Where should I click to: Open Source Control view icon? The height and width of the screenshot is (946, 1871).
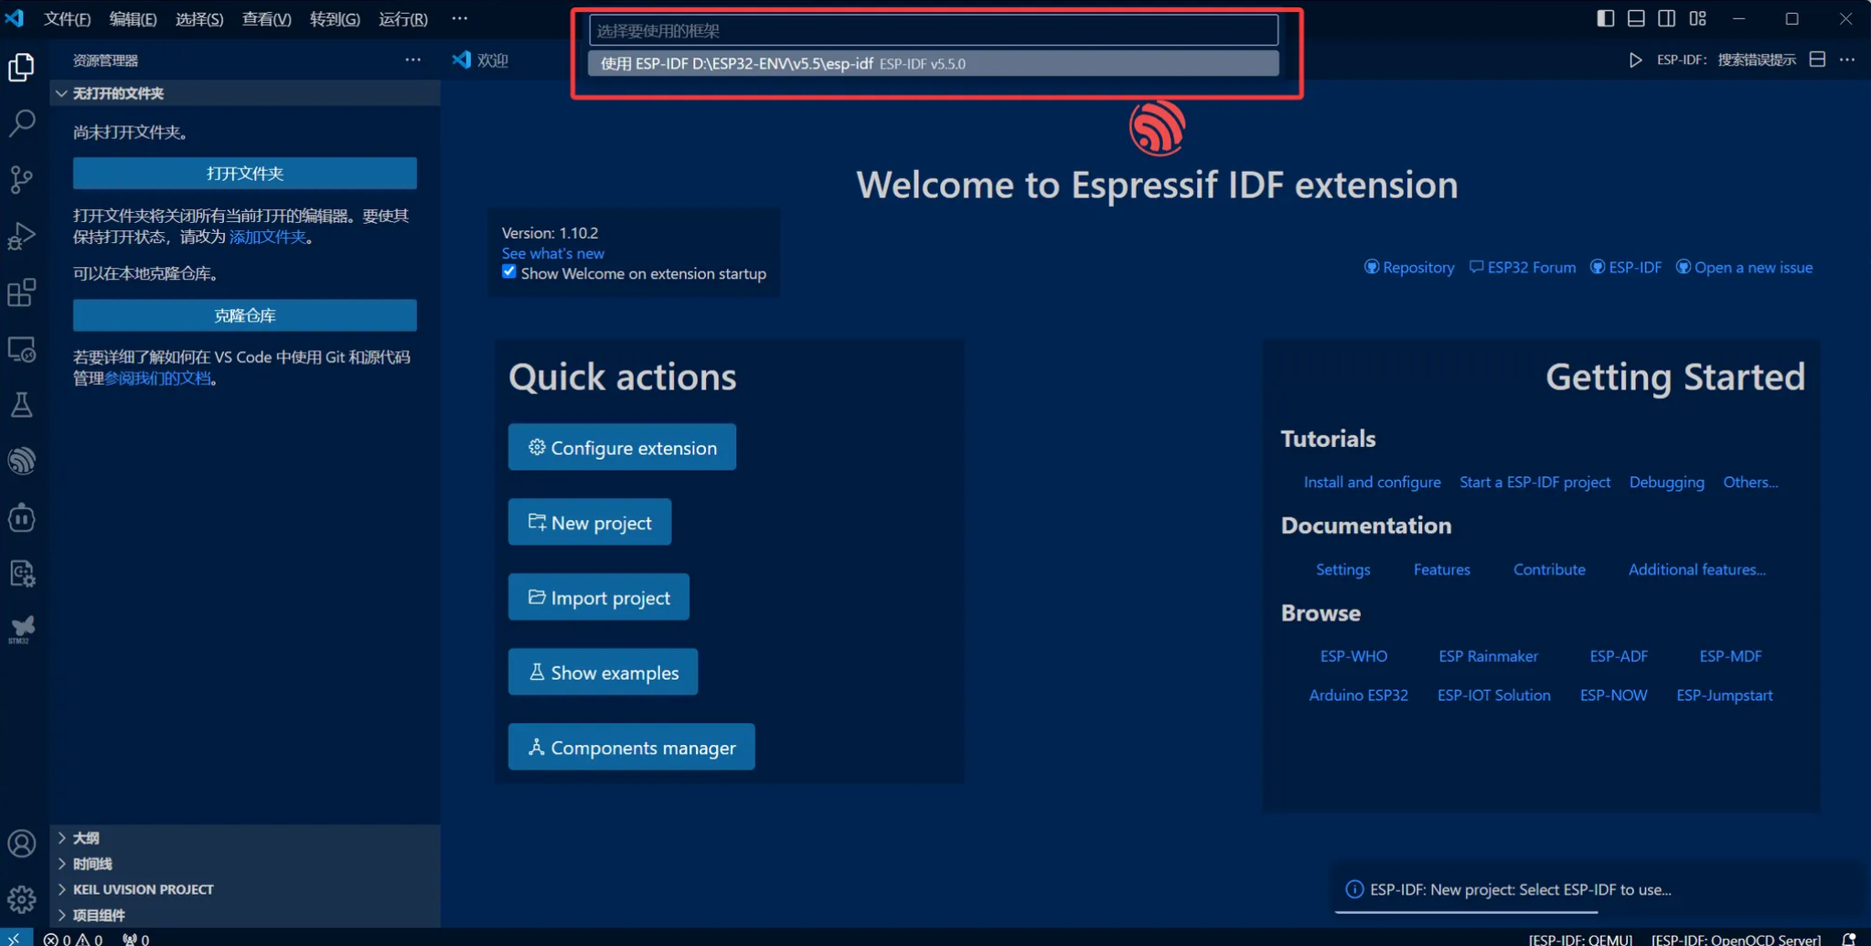[22, 179]
